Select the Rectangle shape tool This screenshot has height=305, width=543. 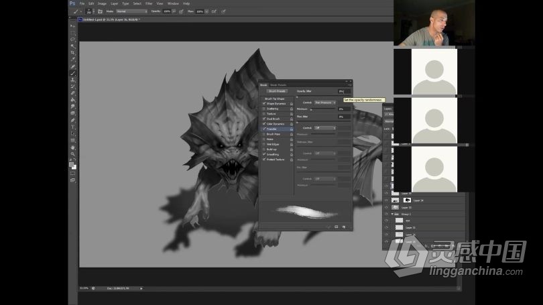(72, 141)
